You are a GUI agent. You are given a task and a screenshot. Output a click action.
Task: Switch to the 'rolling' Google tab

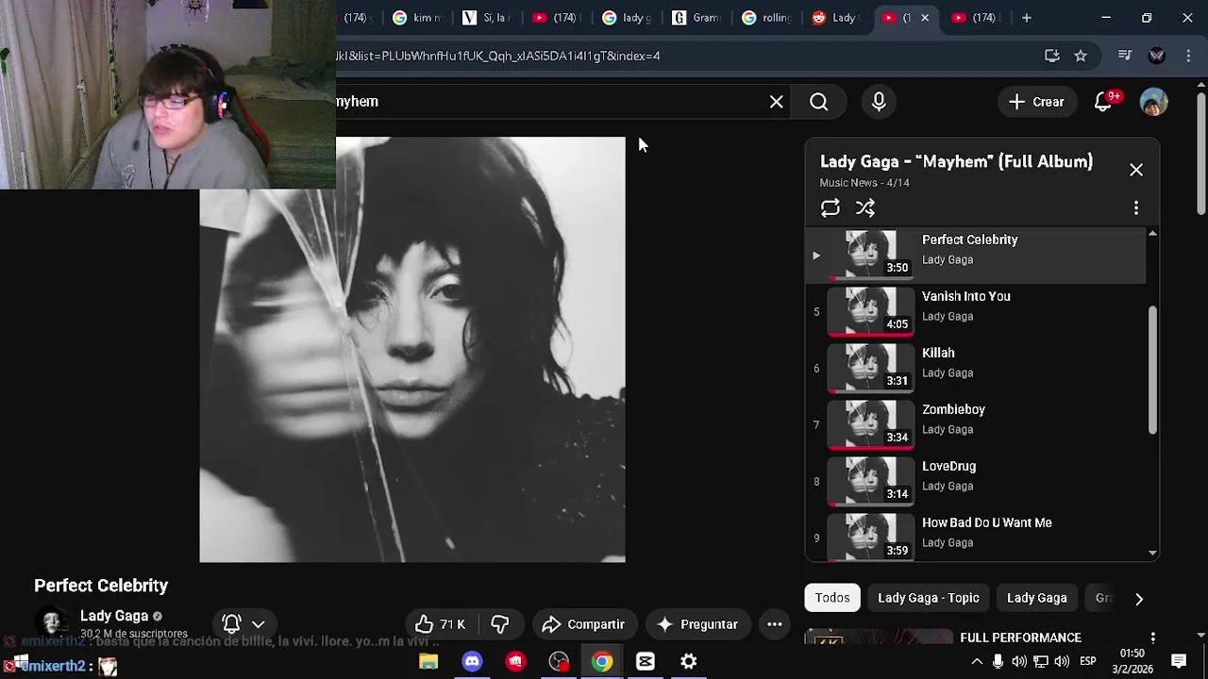(765, 17)
